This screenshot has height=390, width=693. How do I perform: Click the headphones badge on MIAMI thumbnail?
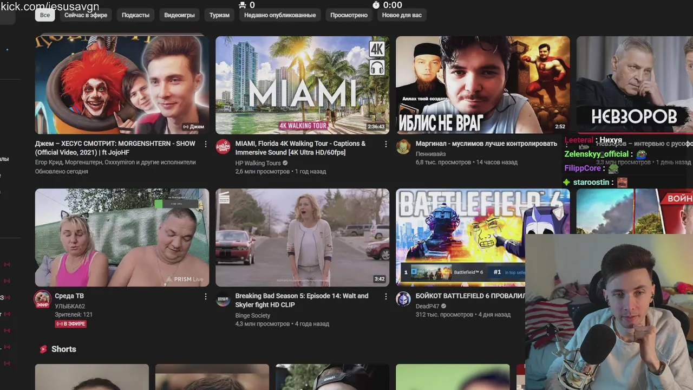[x=377, y=67]
